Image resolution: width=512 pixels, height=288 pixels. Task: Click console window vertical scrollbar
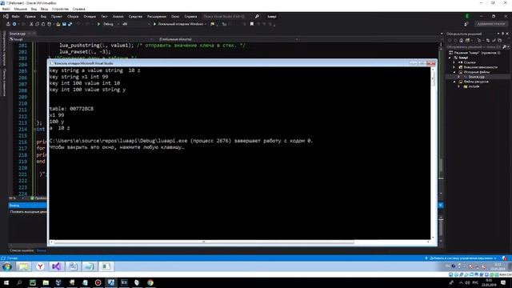pos(434,154)
